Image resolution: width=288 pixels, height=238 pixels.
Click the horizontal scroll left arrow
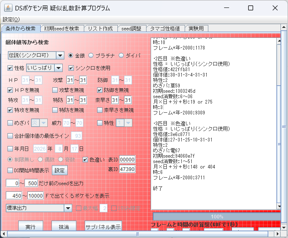4,234
